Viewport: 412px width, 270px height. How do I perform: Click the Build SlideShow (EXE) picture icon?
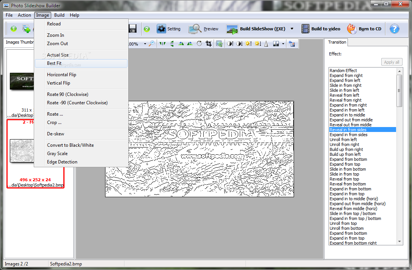click(x=232, y=30)
